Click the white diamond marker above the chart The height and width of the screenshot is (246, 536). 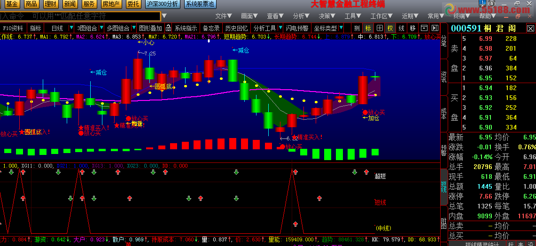pos(209,41)
